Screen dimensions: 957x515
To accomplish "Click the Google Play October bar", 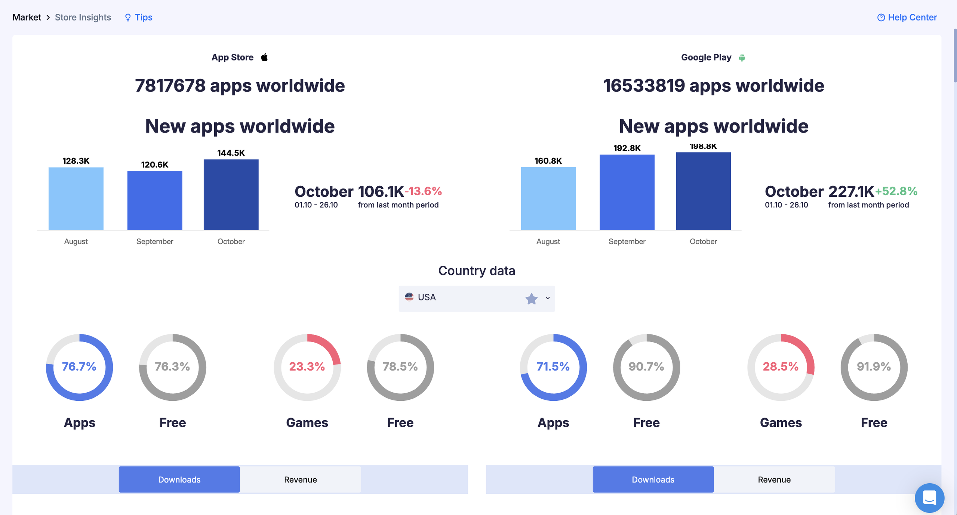I will pyautogui.click(x=703, y=191).
